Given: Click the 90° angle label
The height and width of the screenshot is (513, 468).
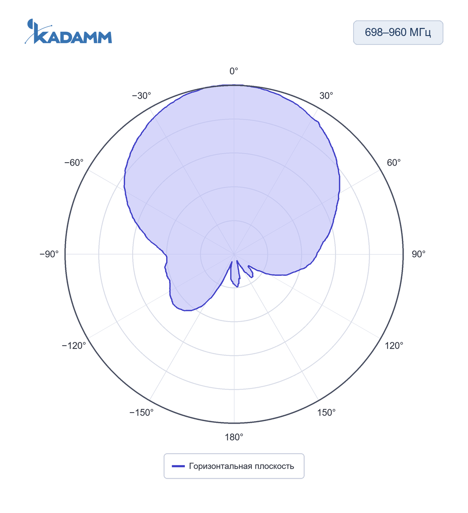Looking at the screenshot, I should point(418,254).
